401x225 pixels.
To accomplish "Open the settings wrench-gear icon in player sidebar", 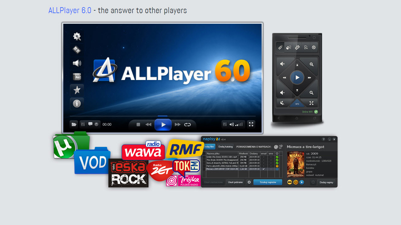I will 77,37.
